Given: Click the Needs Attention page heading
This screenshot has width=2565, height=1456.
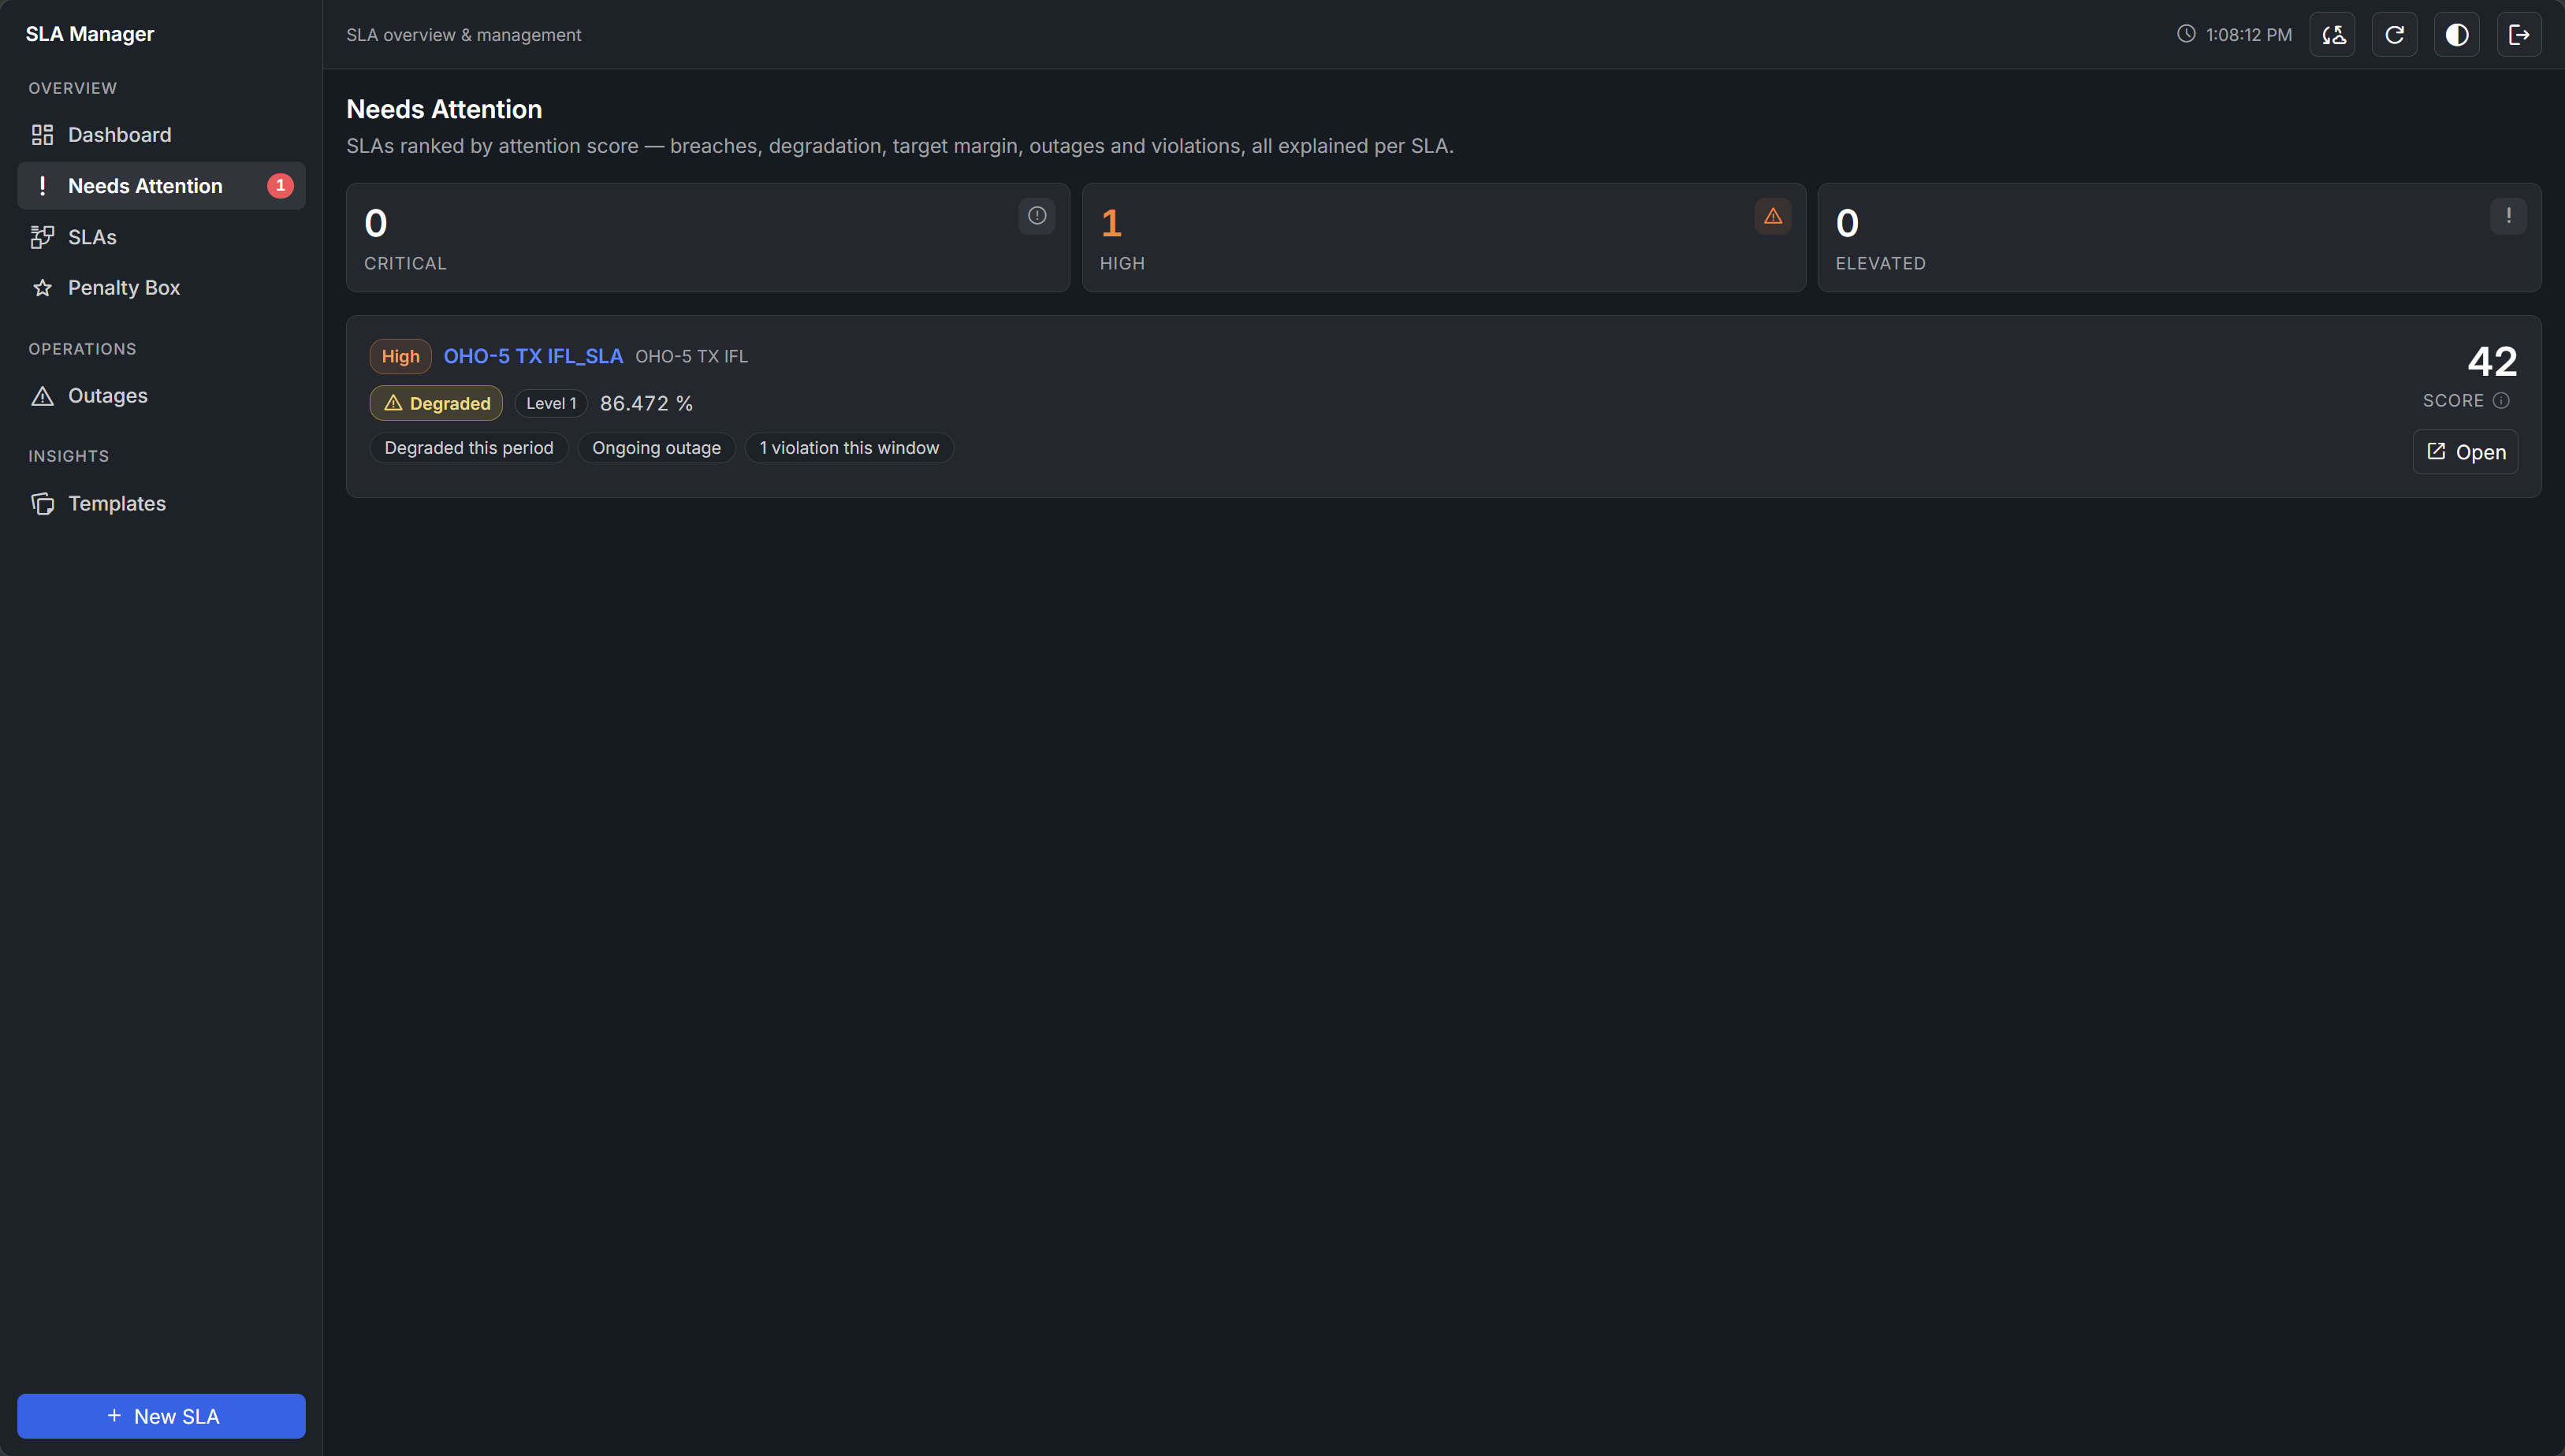Looking at the screenshot, I should (x=444, y=109).
